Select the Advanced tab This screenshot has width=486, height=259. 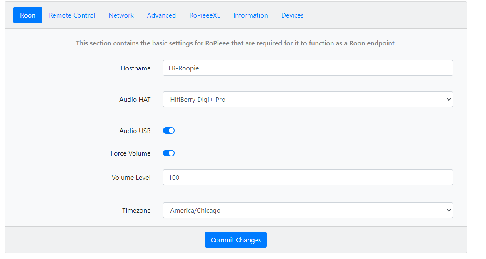[161, 15]
